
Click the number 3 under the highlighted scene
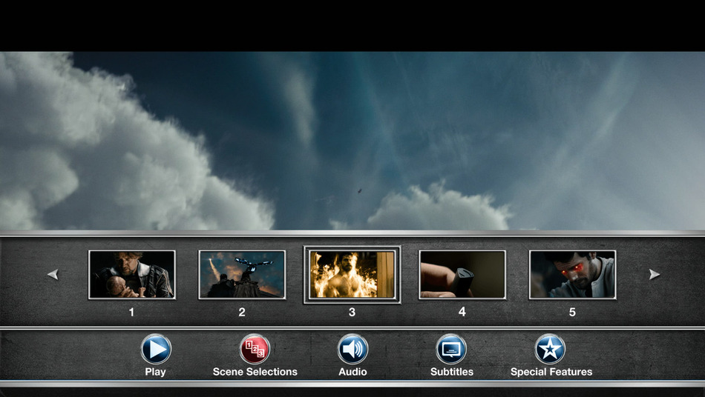[352, 313]
